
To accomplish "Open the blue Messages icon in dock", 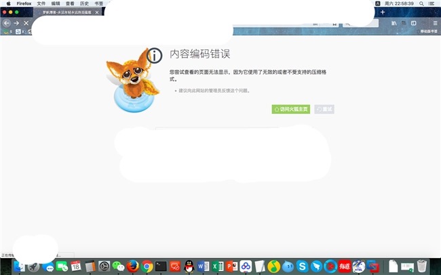I will [x=47, y=266].
